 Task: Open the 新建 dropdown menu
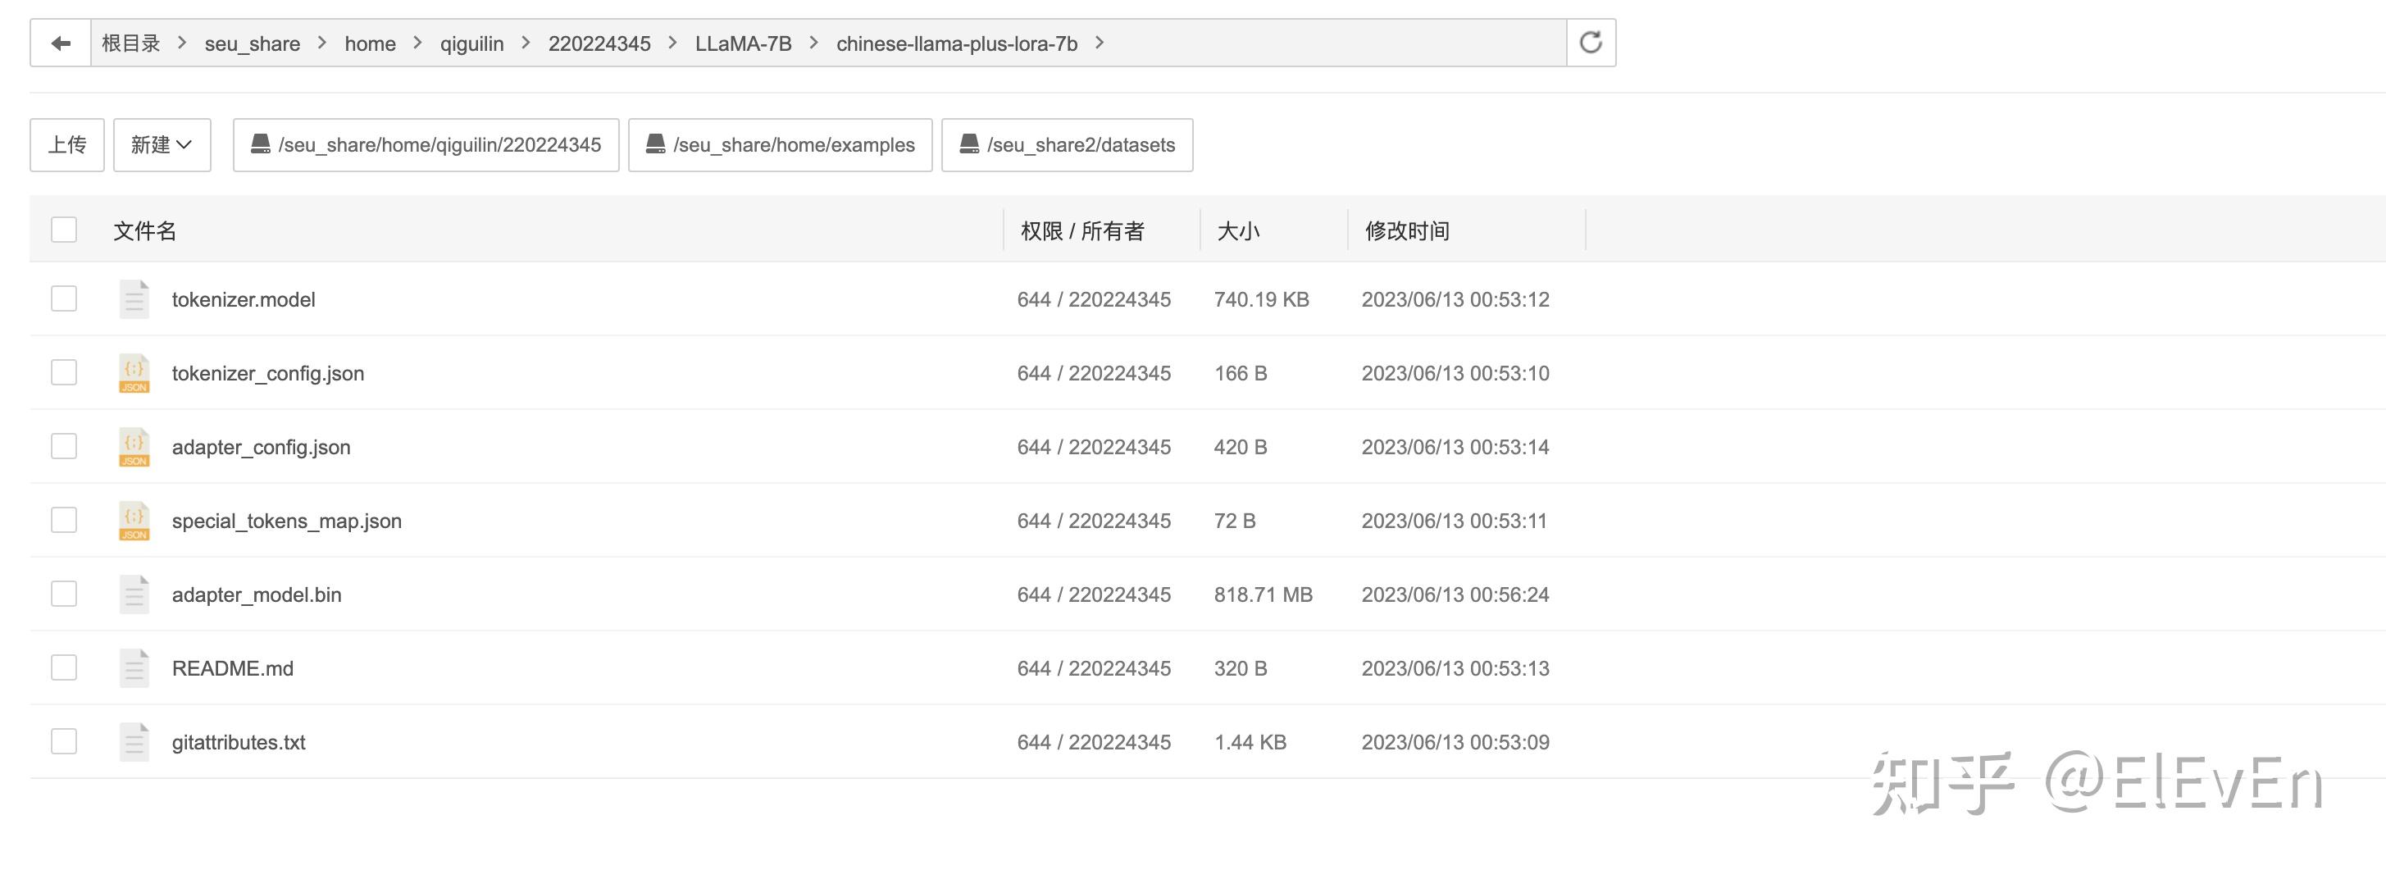coord(162,144)
